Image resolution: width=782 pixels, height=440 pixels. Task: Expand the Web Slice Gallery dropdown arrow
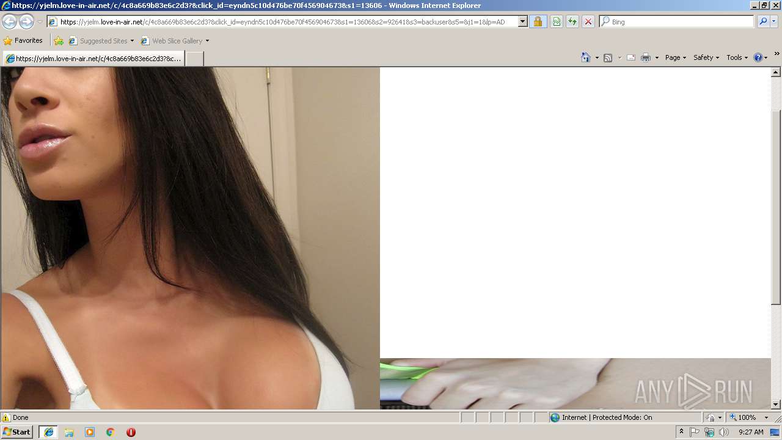[207, 41]
